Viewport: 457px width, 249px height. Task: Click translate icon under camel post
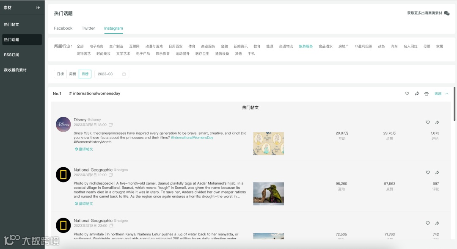click(x=76, y=204)
